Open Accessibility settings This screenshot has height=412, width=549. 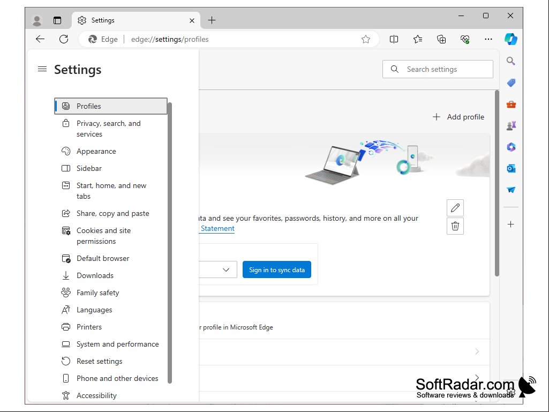[x=111, y=395]
